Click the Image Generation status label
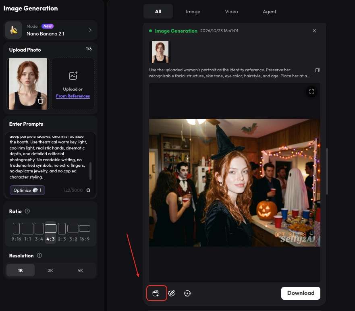The image size is (355, 311). coord(176,31)
